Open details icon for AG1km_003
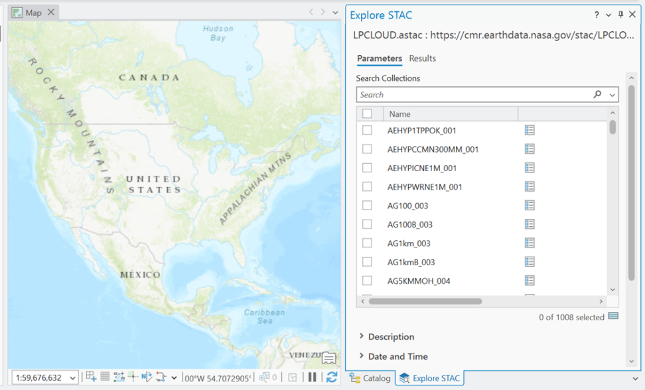645x390 pixels. (530, 243)
